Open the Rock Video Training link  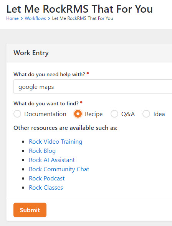[x=56, y=142]
